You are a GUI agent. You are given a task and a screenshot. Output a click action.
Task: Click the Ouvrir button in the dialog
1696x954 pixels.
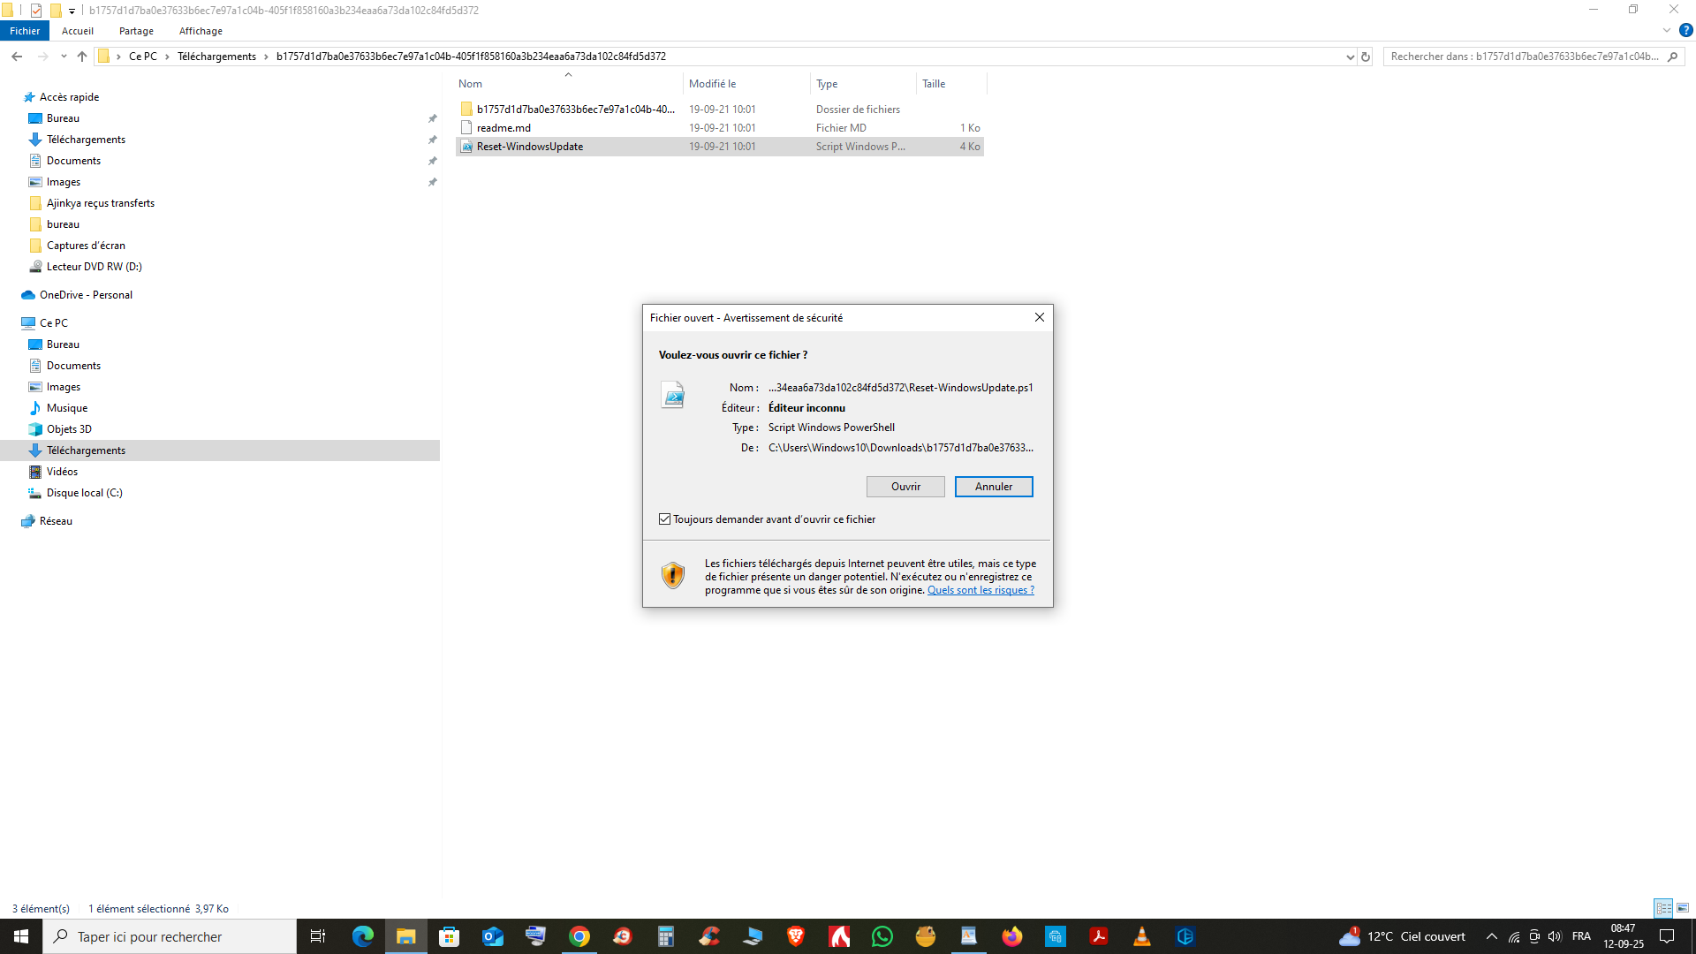905,487
